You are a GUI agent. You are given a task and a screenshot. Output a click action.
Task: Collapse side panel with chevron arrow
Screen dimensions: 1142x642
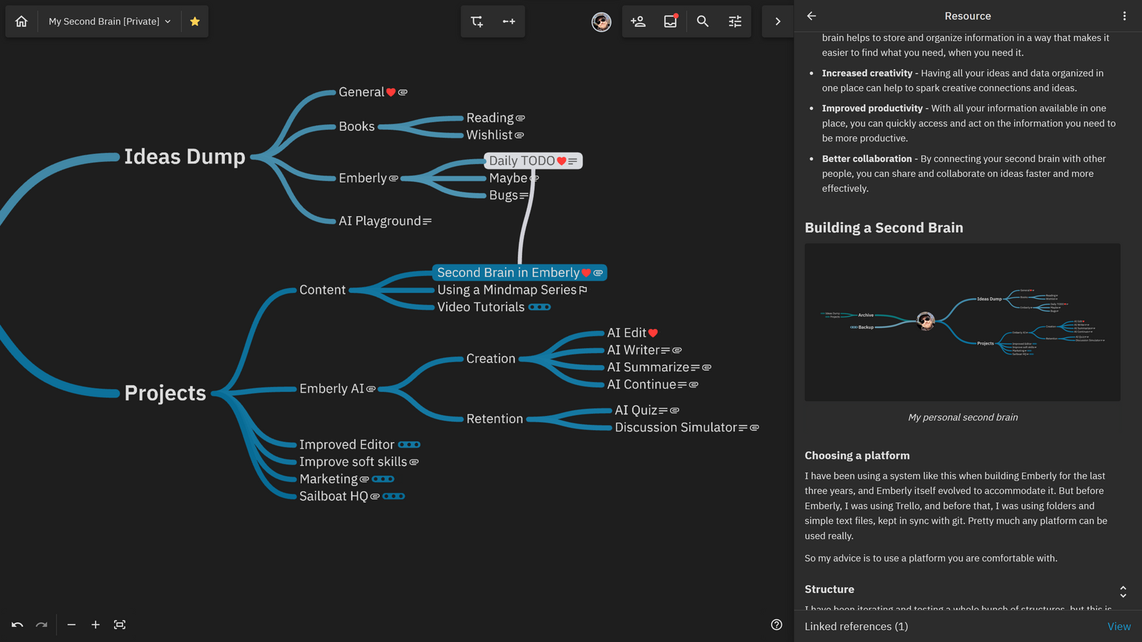tap(778, 21)
